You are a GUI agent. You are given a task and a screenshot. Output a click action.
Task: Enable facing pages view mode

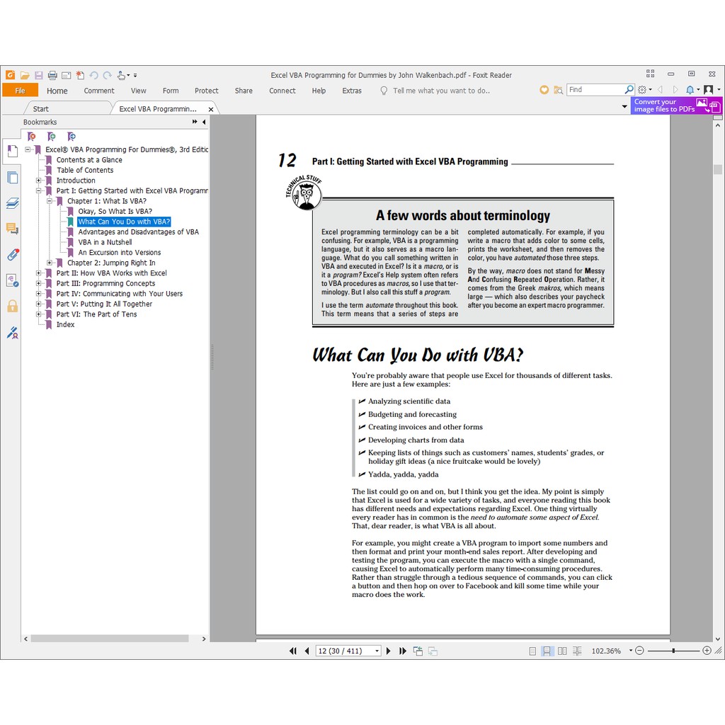[x=562, y=651]
